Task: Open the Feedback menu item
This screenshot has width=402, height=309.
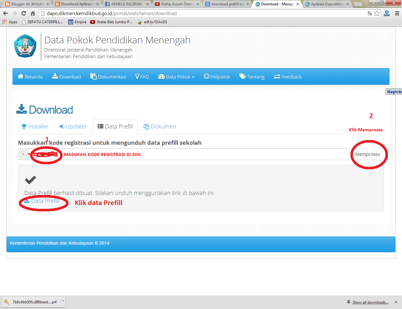Action: pyautogui.click(x=288, y=77)
